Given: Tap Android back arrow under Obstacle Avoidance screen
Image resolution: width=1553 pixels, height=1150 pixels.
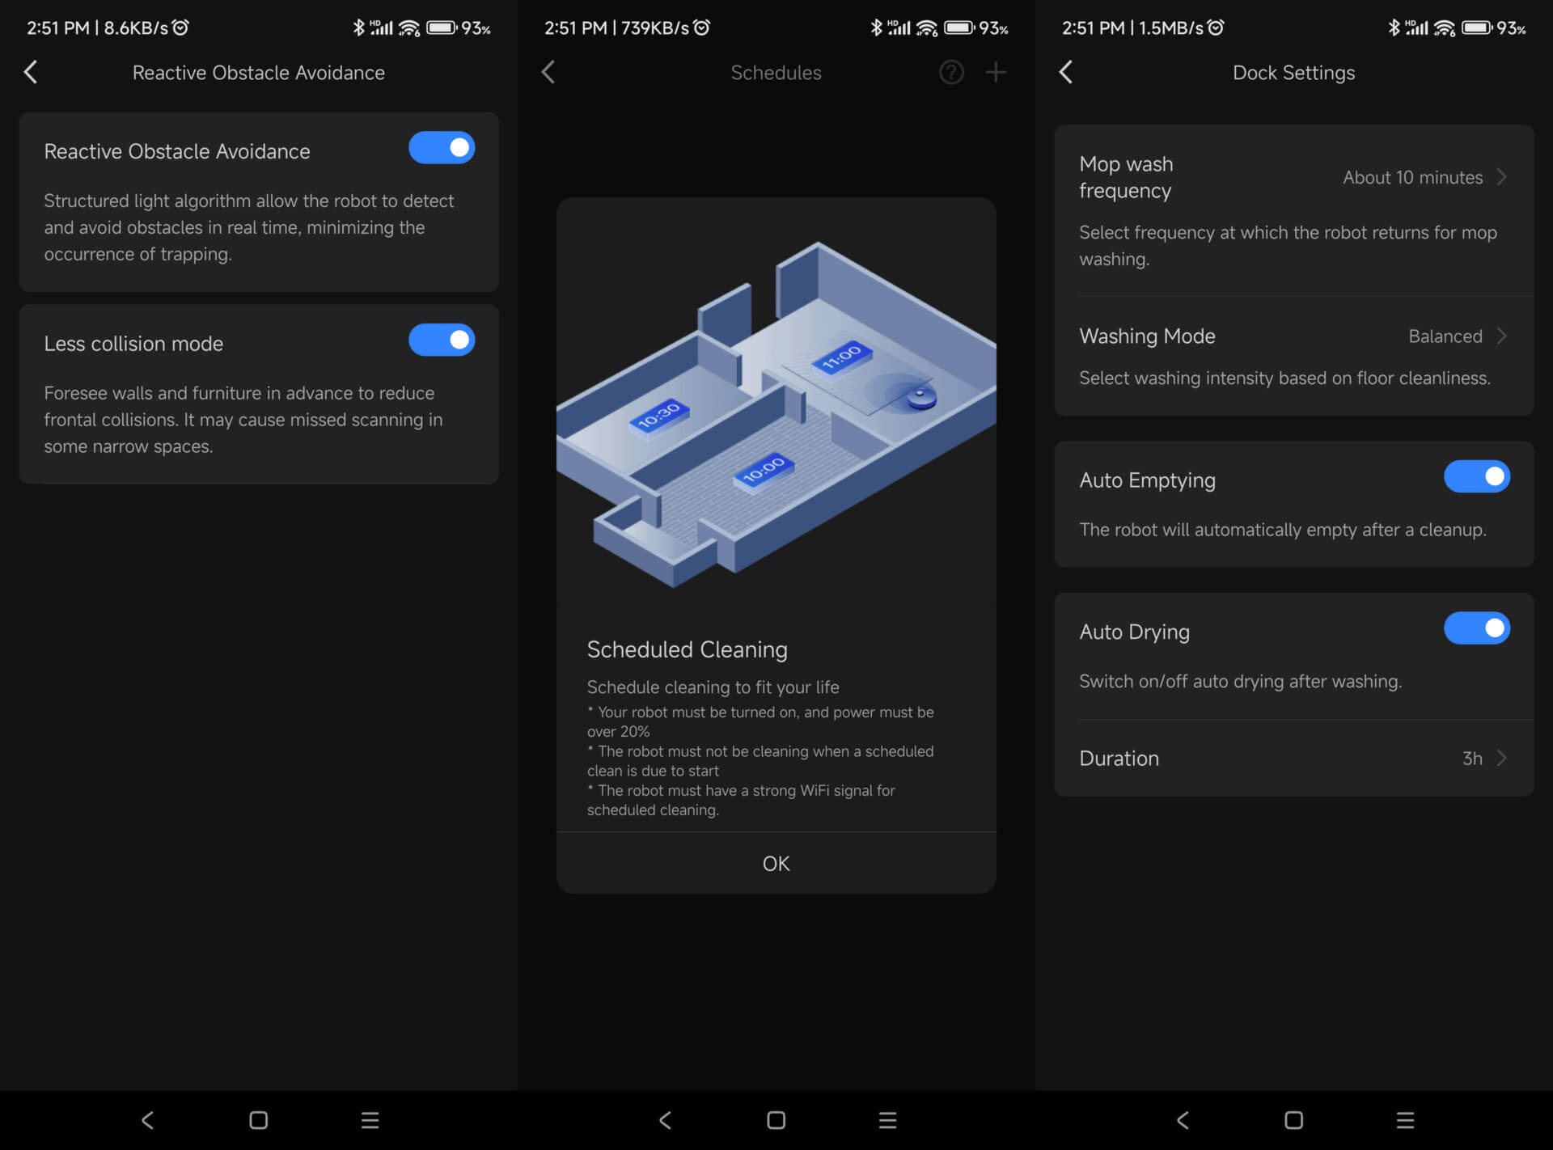Looking at the screenshot, I should point(147,1120).
